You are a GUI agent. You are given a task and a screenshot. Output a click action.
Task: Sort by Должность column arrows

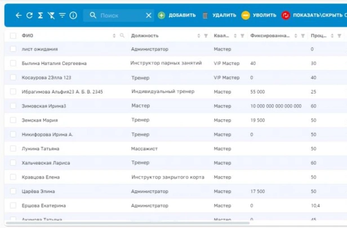pyautogui.click(x=198, y=36)
